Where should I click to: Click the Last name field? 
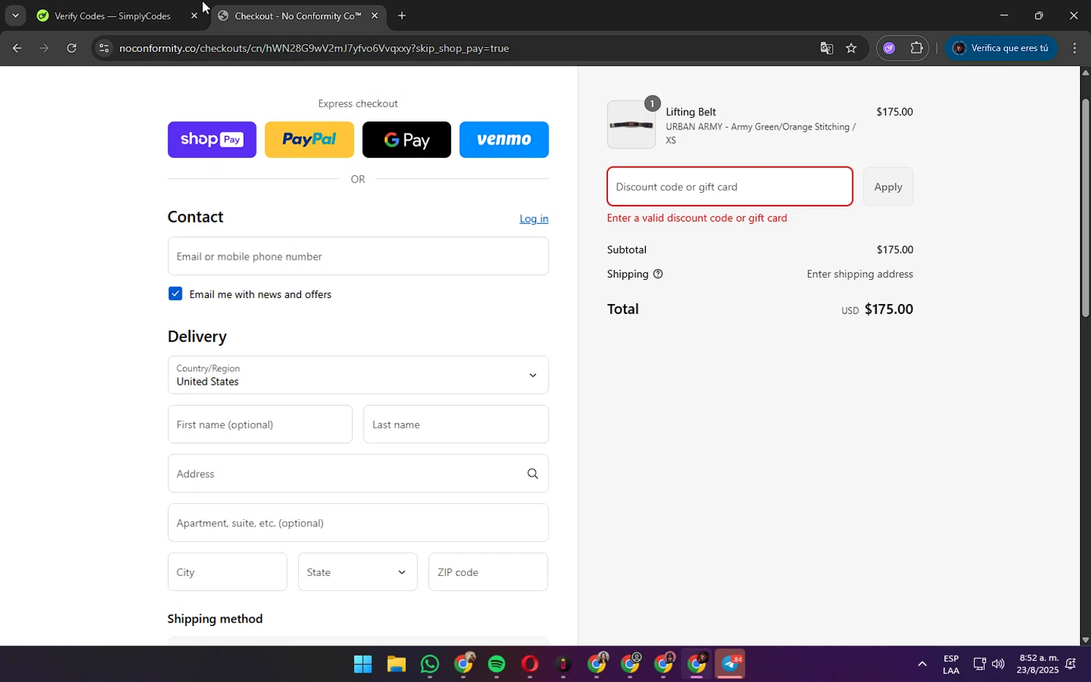[x=456, y=424]
